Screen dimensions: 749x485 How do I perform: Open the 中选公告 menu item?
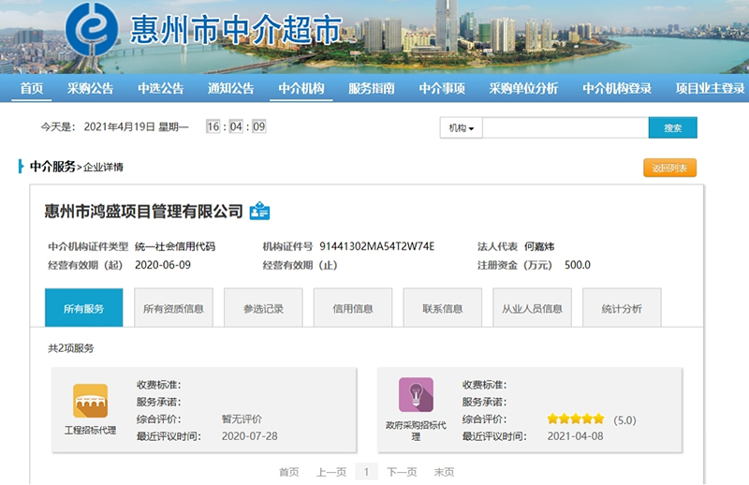coord(160,89)
